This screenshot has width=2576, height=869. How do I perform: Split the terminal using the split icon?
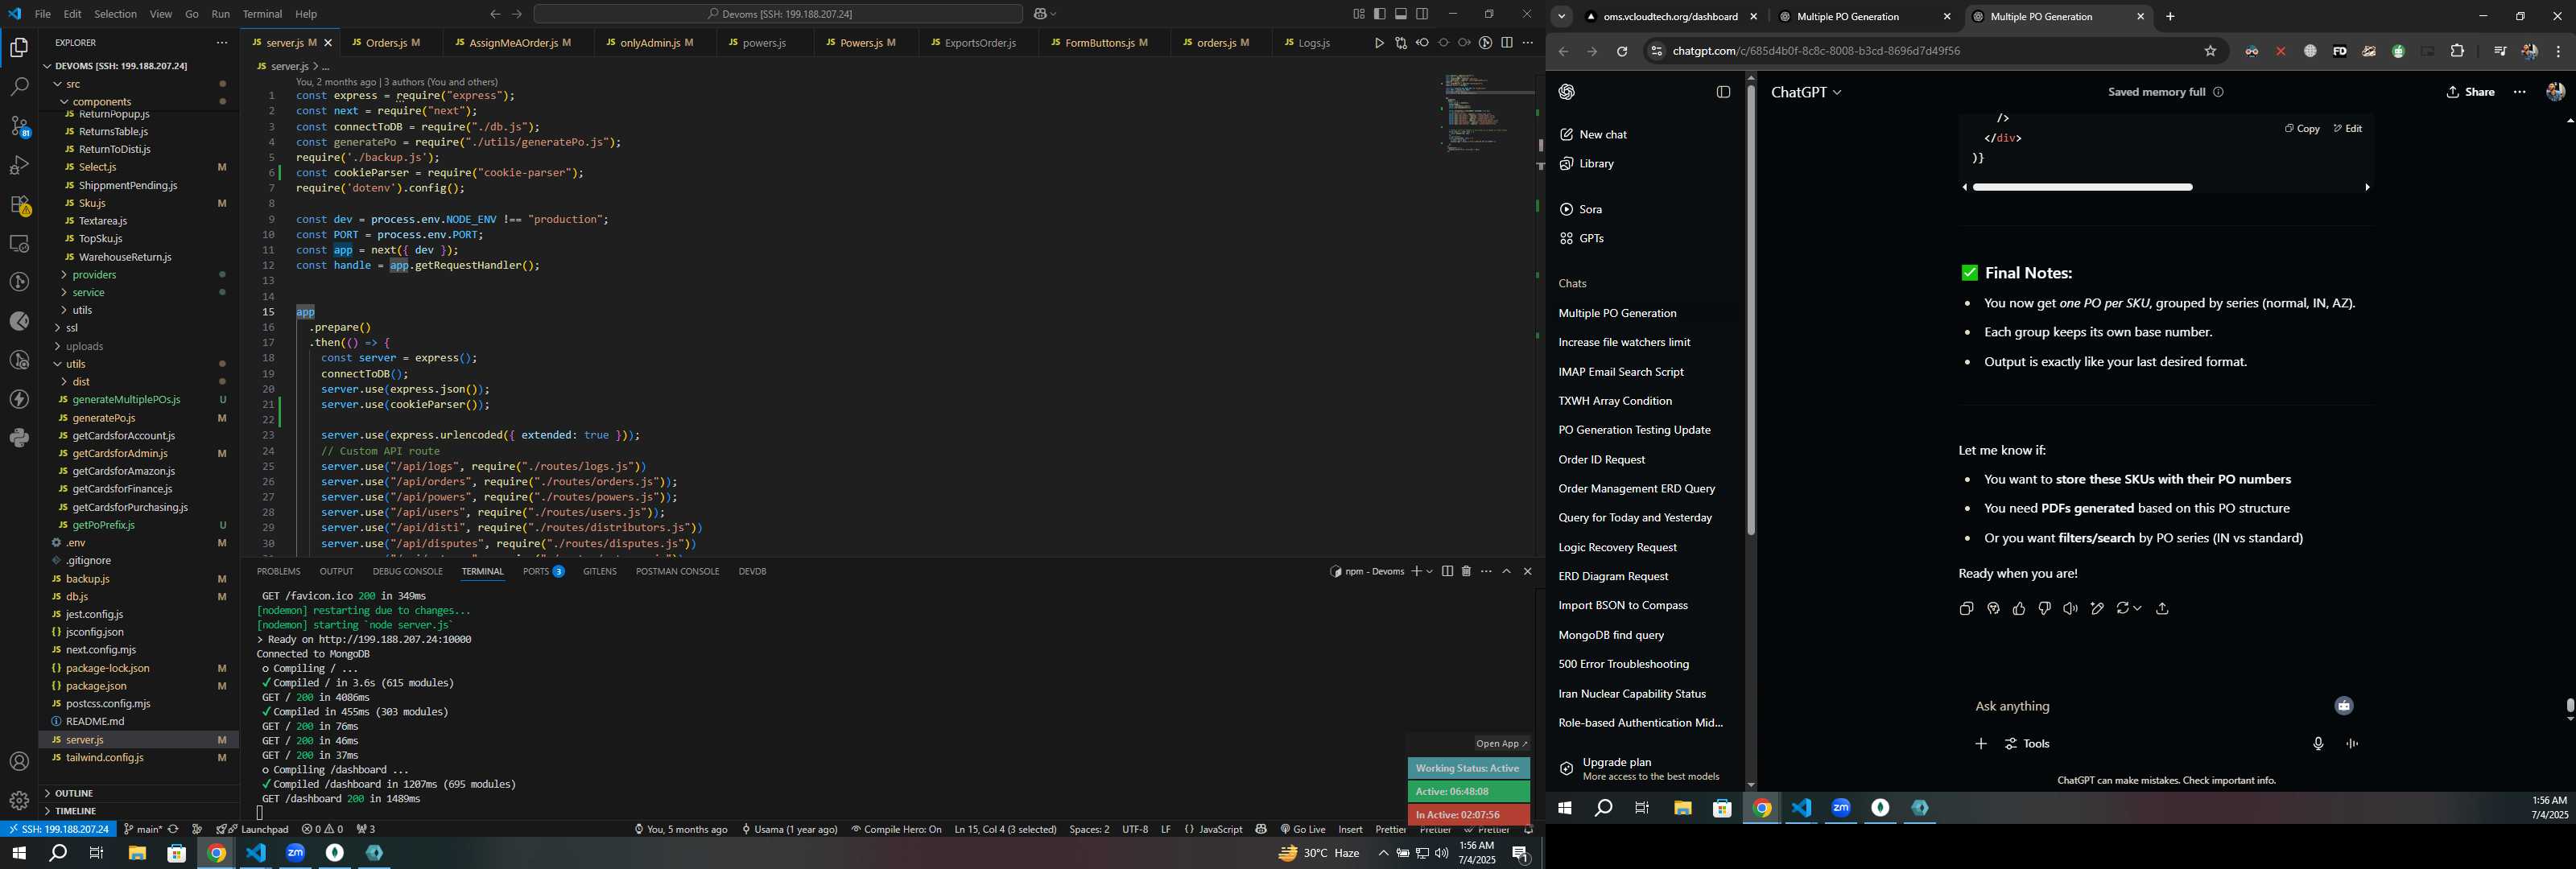(1447, 571)
